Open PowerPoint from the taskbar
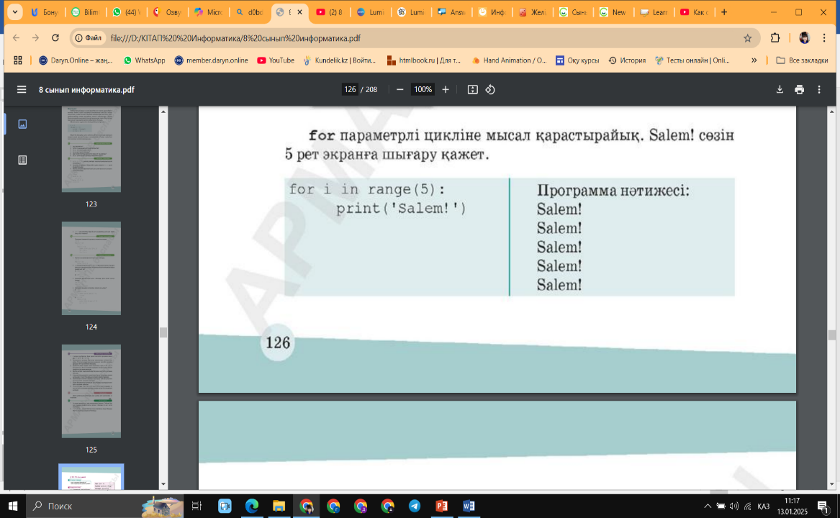Viewport: 840px width, 518px height. tap(441, 506)
